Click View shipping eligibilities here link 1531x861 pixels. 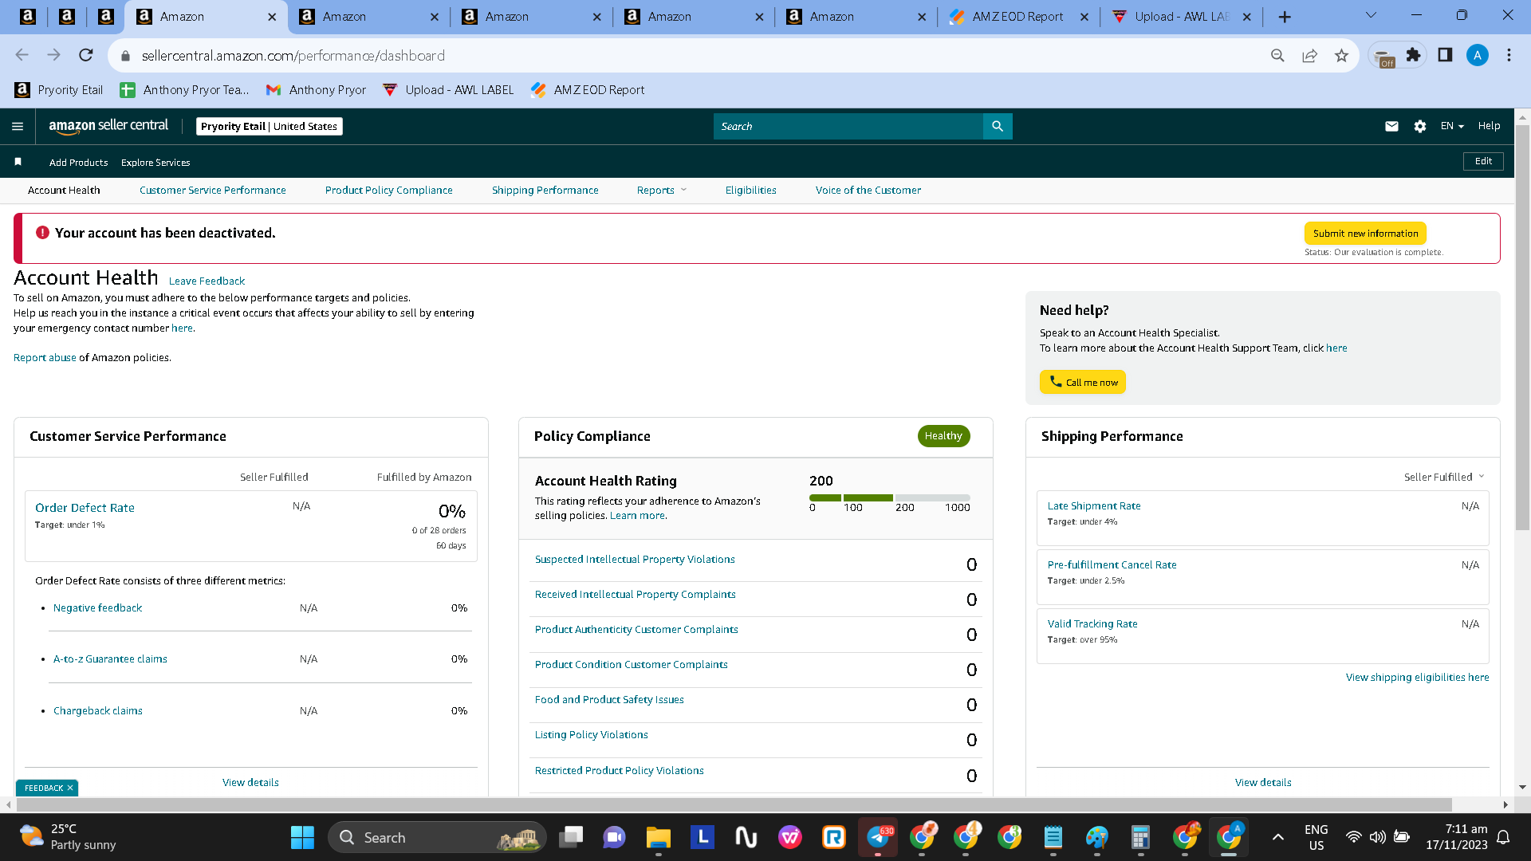(x=1417, y=677)
